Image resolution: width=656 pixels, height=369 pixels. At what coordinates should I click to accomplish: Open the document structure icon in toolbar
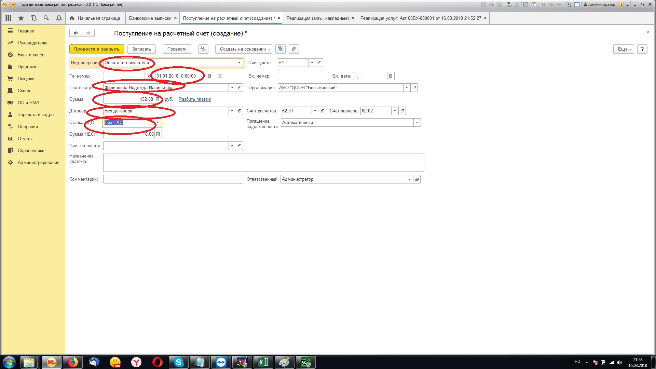point(281,49)
